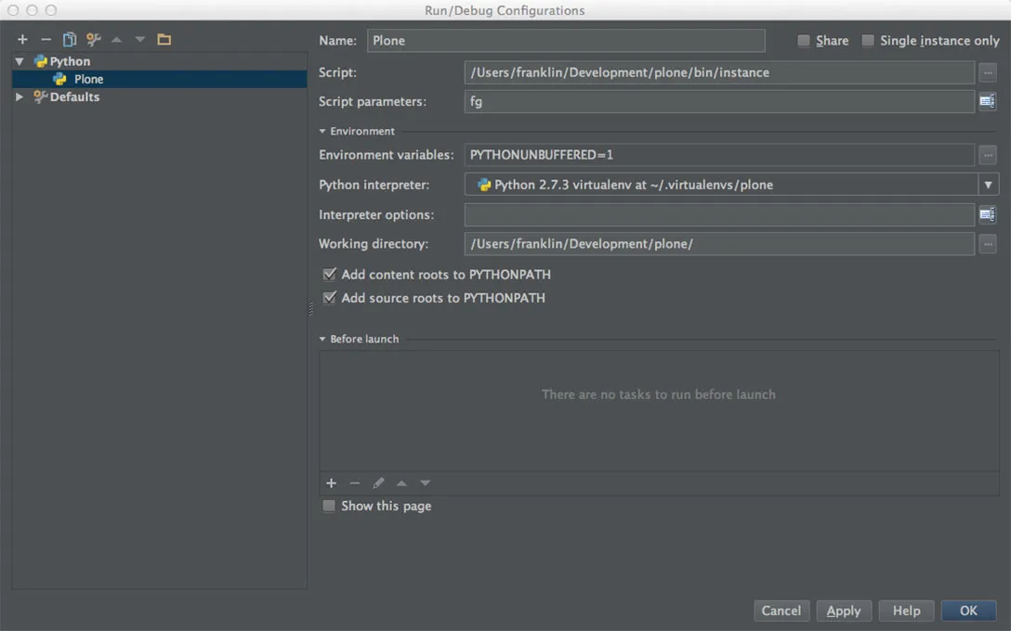Enable the Share checkbox
This screenshot has height=631, width=1011.
(804, 40)
